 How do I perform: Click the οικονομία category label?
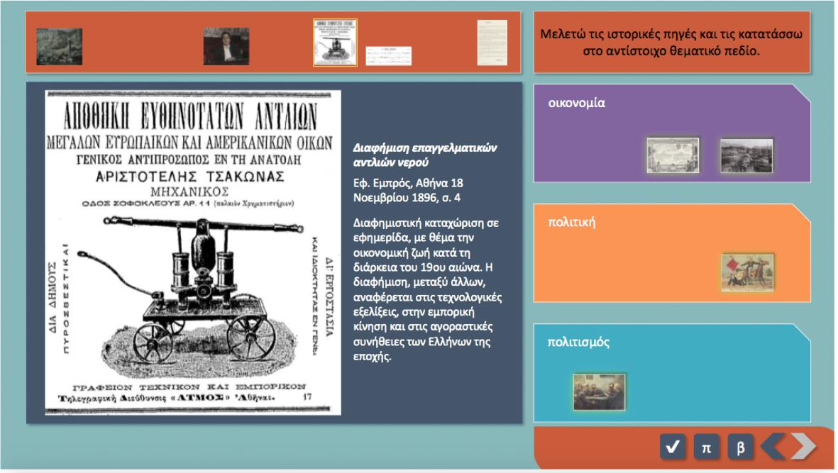pyautogui.click(x=577, y=103)
